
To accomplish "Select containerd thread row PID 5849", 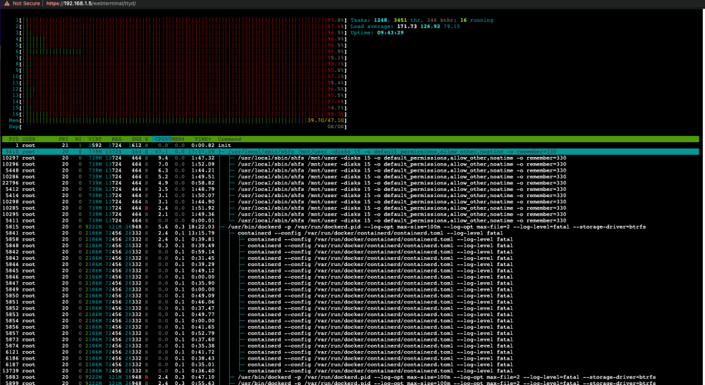I will click(350, 290).
